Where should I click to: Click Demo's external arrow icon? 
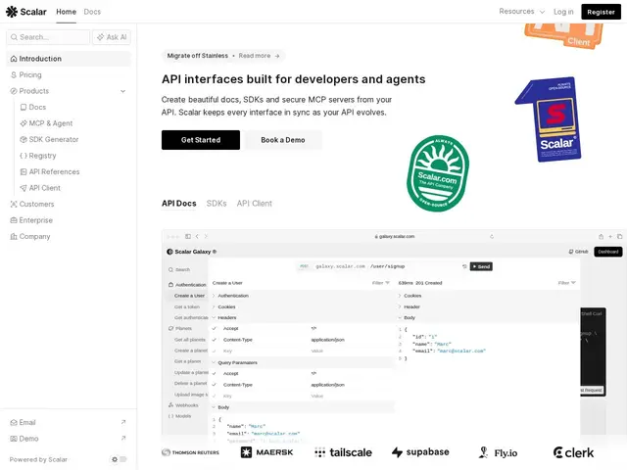(x=123, y=439)
